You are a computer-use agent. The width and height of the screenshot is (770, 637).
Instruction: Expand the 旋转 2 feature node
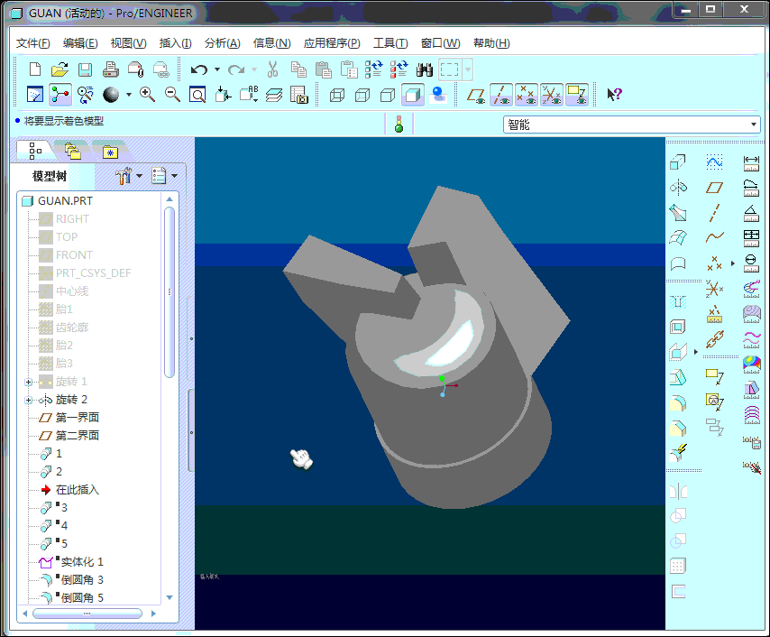pyautogui.click(x=29, y=400)
